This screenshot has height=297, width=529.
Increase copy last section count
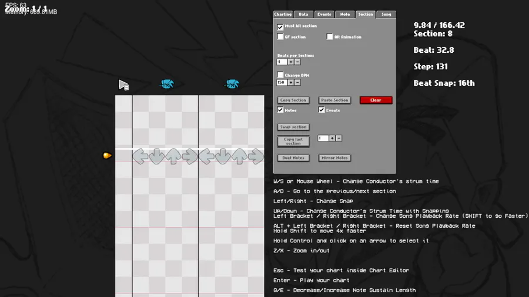click(x=332, y=138)
